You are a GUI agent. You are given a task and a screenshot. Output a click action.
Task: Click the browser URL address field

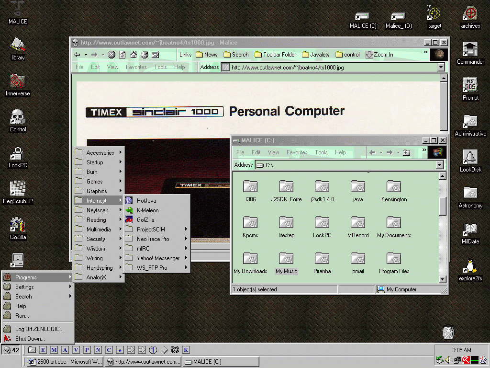(x=329, y=67)
